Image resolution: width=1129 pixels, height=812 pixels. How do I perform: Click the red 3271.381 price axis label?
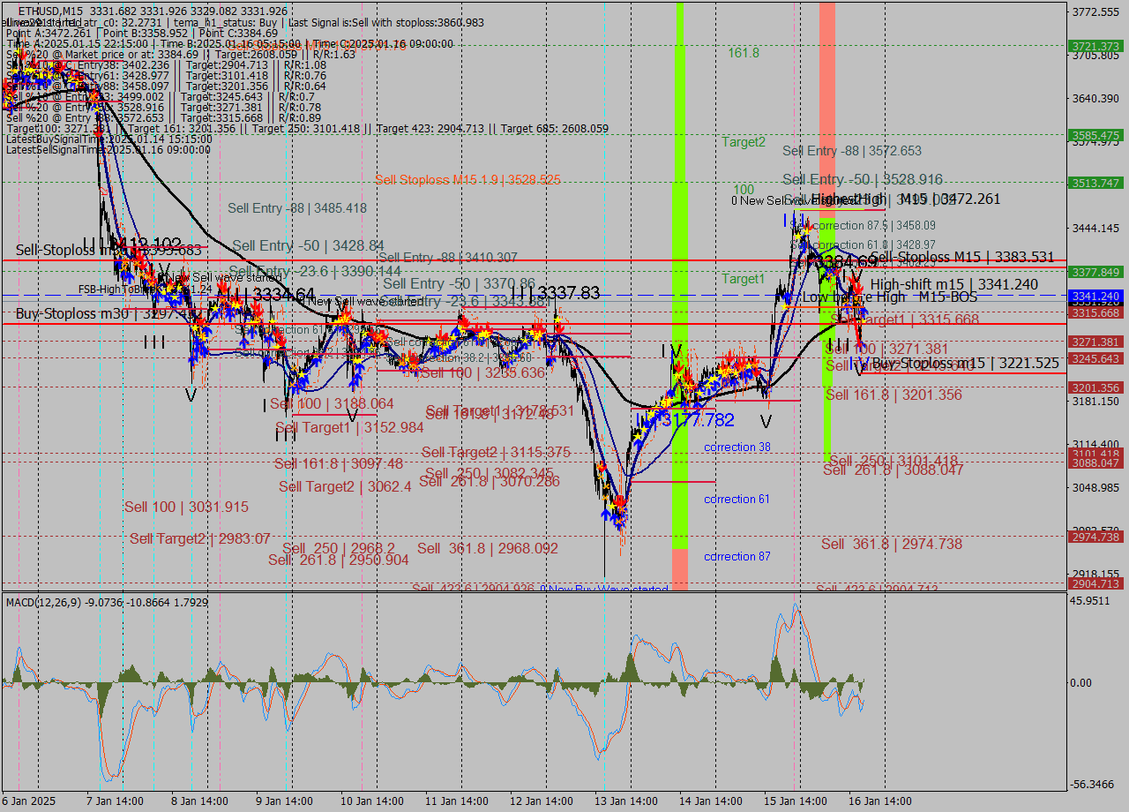[x=1095, y=342]
